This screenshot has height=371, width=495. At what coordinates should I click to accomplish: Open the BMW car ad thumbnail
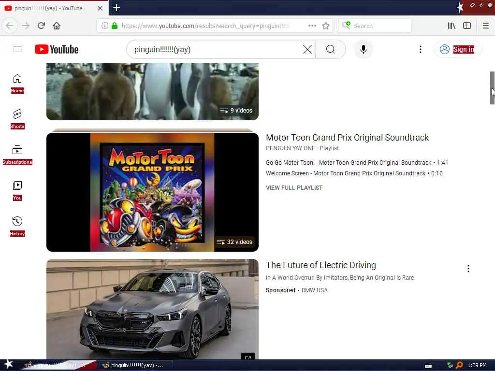152,309
